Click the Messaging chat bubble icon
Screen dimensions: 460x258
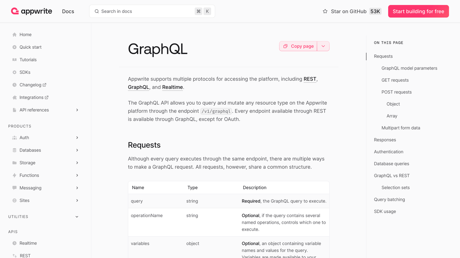(x=14, y=188)
